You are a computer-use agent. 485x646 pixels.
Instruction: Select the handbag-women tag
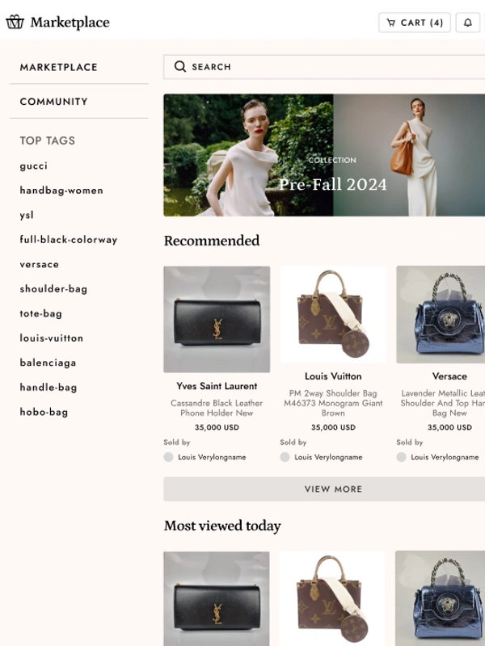[61, 191]
